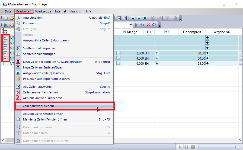
Task: Expand the upper toolbar overflow options arrow
Action: click(180, 19)
